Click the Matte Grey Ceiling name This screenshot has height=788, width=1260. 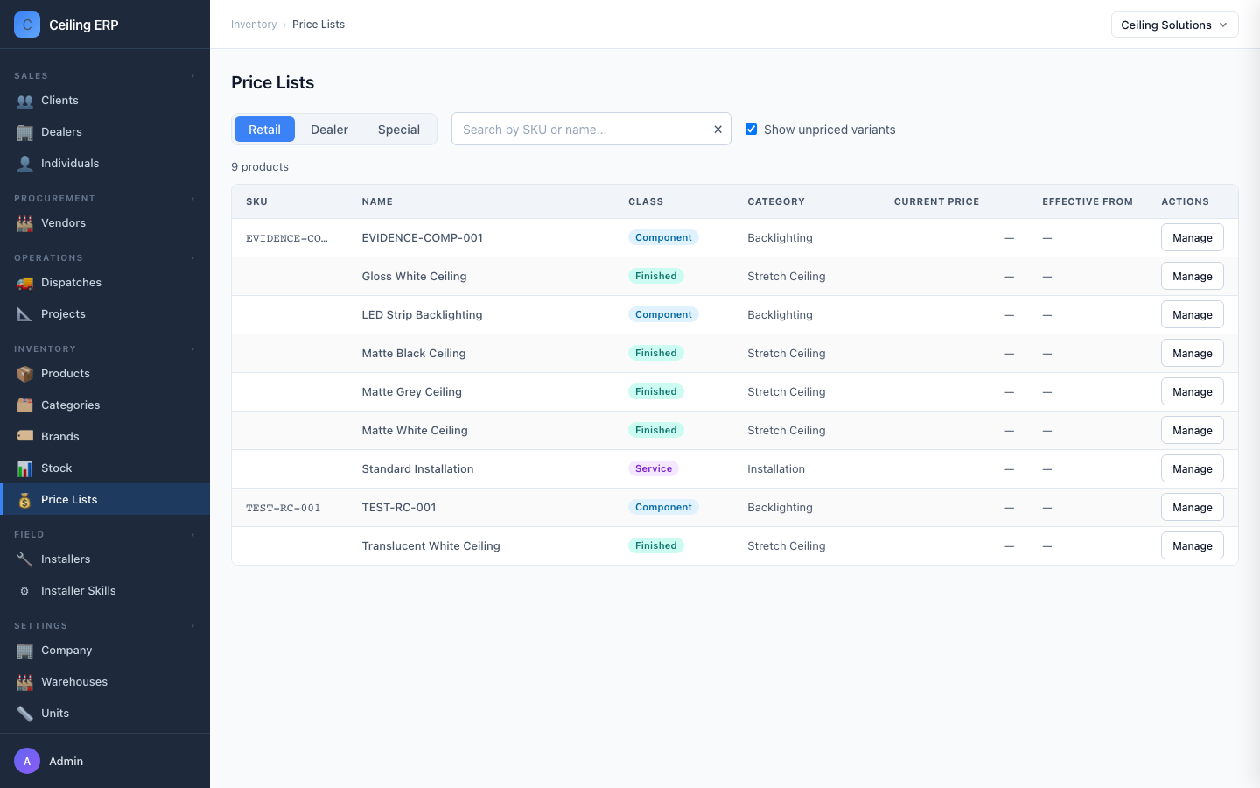(x=412, y=392)
